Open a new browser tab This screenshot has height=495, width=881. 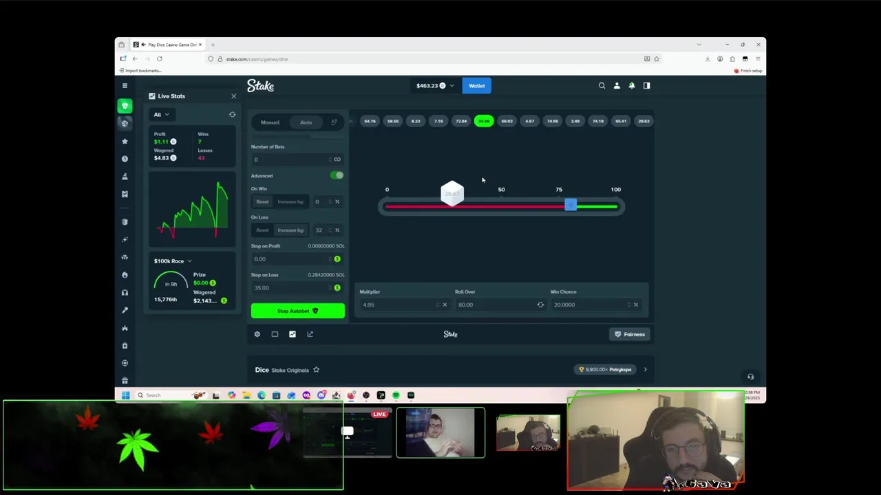(213, 45)
